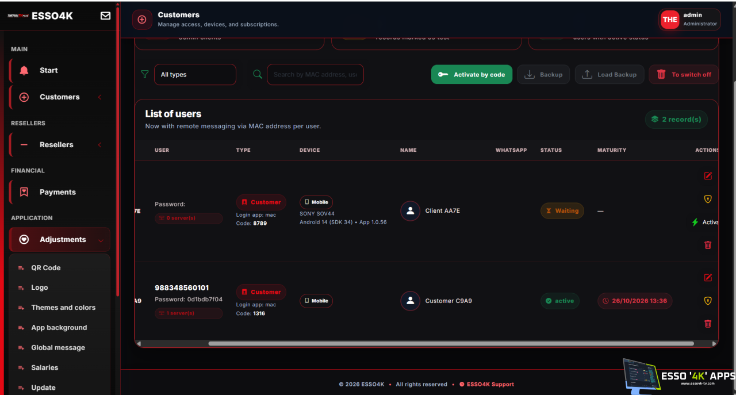Screen dimensions: 736x395
Task: Click the avatar icon next to Client AA7E
Action: pyautogui.click(x=410, y=211)
